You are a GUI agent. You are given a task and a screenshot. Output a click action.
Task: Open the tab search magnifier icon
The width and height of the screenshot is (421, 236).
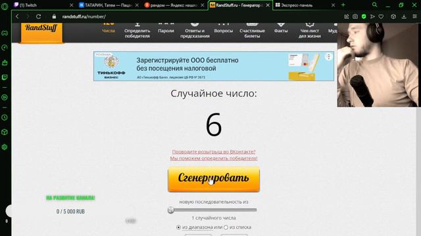(374, 5)
